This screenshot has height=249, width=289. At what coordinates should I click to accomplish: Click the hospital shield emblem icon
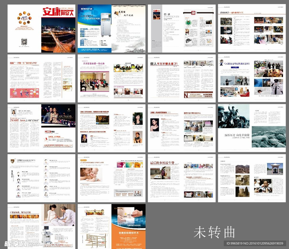pyautogui.click(x=13, y=161)
